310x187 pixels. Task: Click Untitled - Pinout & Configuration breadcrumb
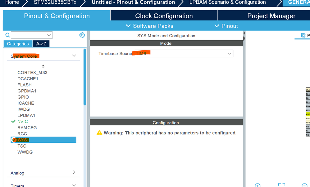click(133, 2)
